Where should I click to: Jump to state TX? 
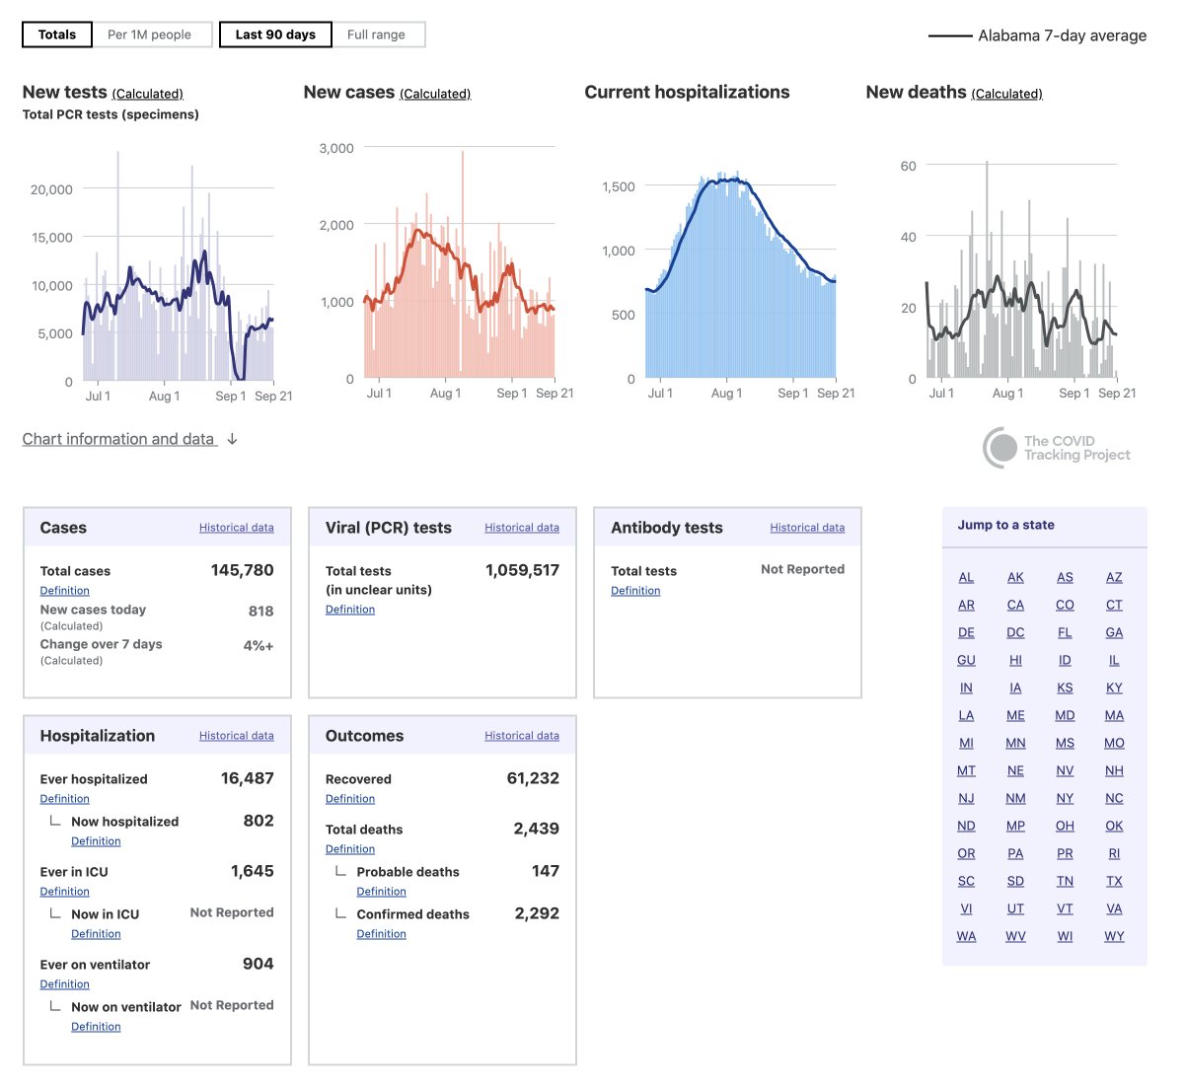coord(1114,881)
